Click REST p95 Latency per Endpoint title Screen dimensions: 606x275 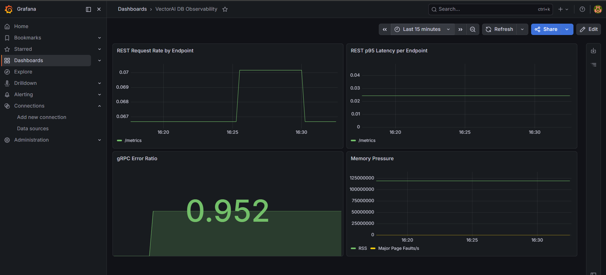tap(389, 51)
